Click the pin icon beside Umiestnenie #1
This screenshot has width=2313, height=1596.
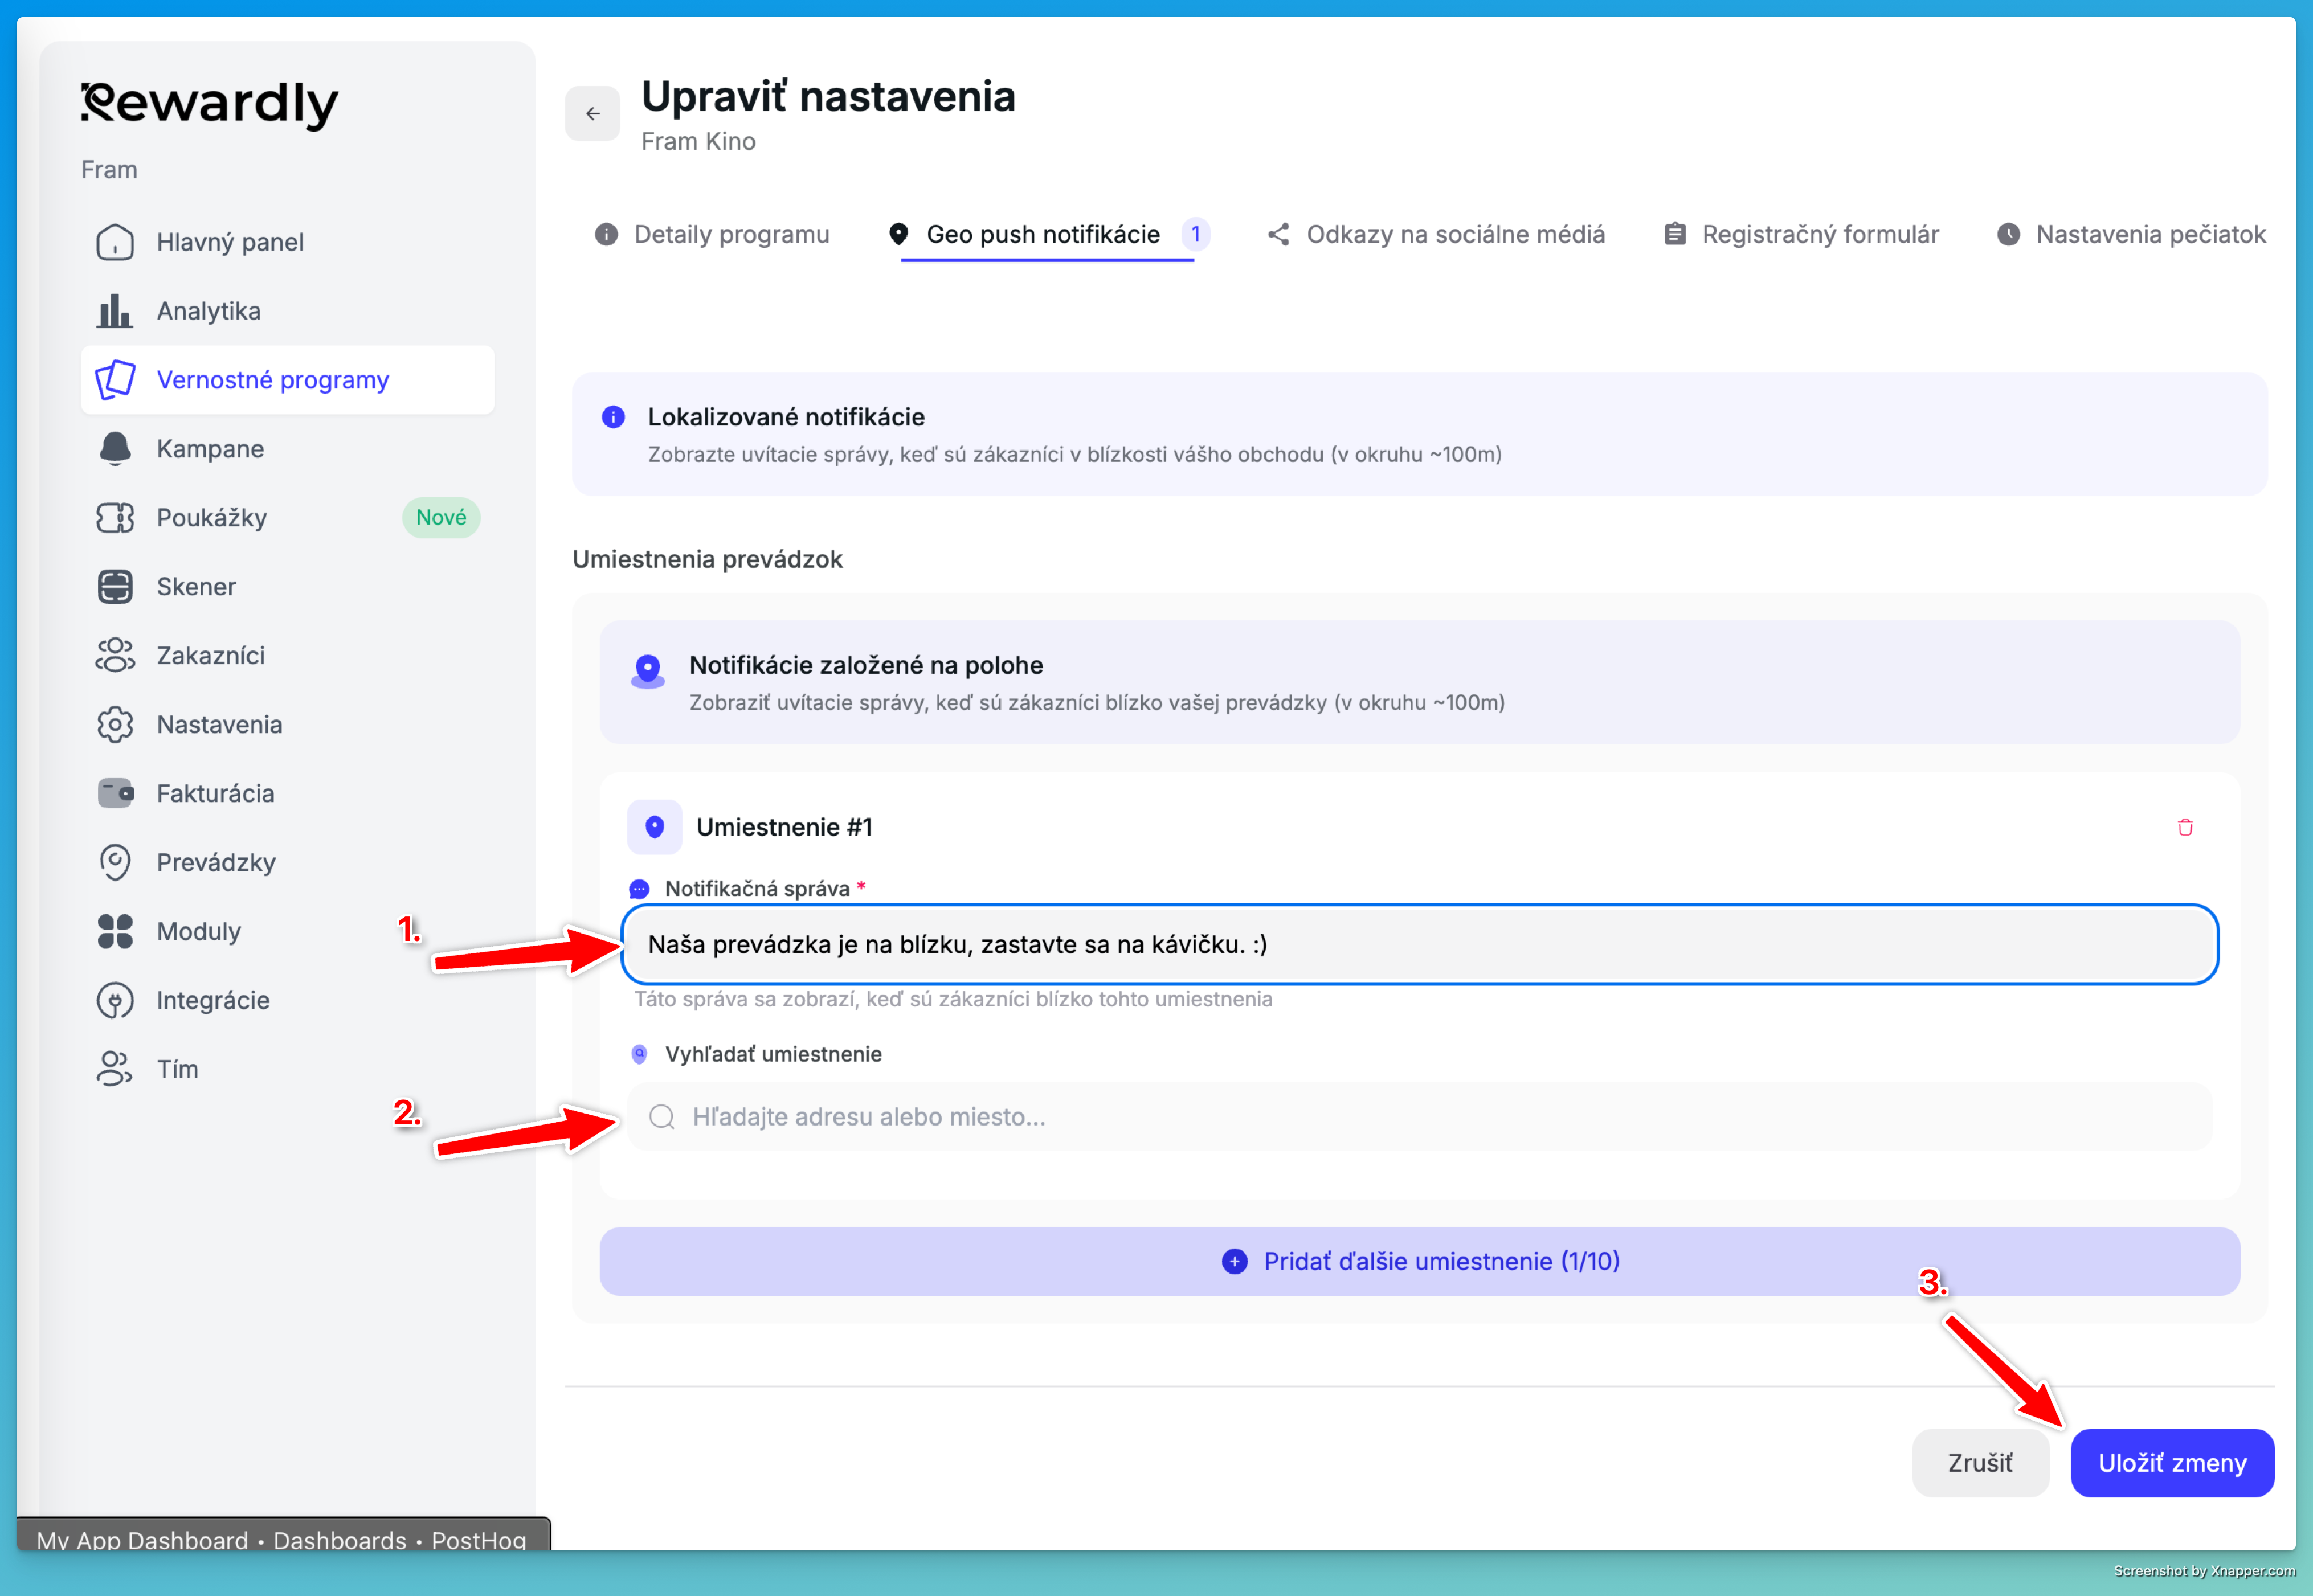click(x=655, y=827)
